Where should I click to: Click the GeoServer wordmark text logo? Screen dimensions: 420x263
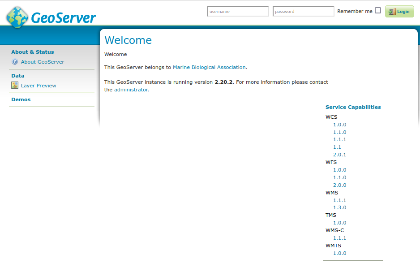(x=64, y=18)
